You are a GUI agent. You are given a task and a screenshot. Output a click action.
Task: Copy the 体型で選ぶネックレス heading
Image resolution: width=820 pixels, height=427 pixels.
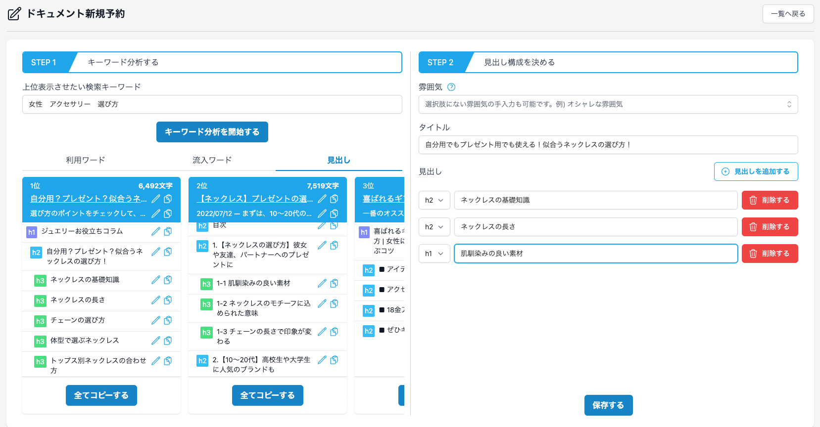(168, 341)
